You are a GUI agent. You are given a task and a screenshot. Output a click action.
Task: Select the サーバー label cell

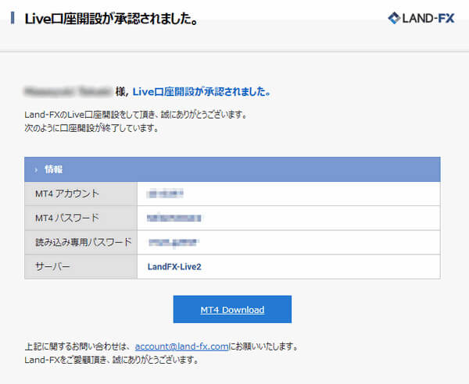click(81, 267)
